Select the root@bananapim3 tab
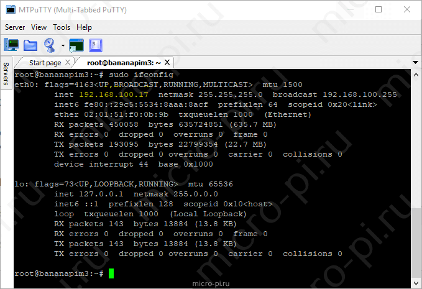The height and width of the screenshot is (289, 422). click(x=124, y=63)
